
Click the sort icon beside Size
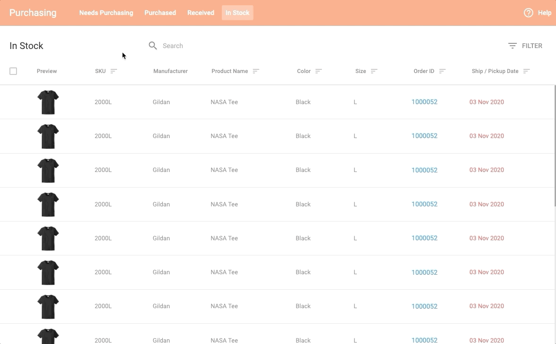[373, 71]
